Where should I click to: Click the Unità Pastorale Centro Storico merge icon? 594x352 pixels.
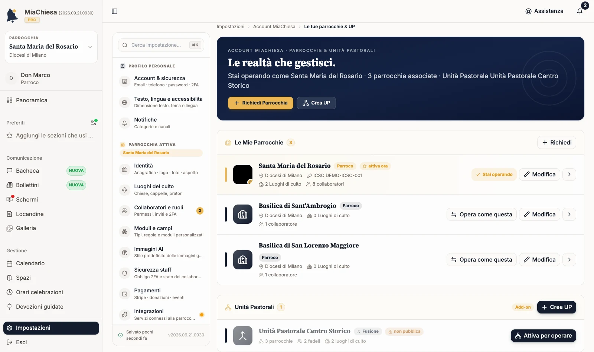point(243,336)
